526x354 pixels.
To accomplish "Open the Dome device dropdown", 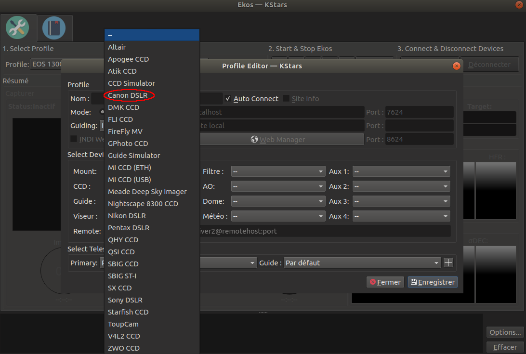I will pos(278,201).
